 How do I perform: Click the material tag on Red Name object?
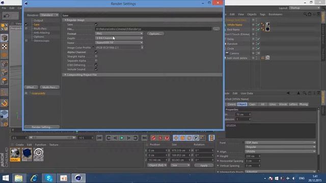pyautogui.click(x=267, y=29)
